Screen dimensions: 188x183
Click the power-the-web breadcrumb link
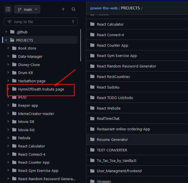point(104,8)
